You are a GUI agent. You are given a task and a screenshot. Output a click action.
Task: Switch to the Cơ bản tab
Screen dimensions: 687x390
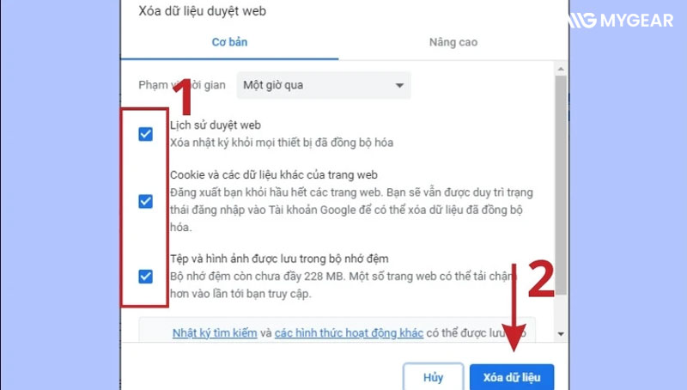(229, 42)
